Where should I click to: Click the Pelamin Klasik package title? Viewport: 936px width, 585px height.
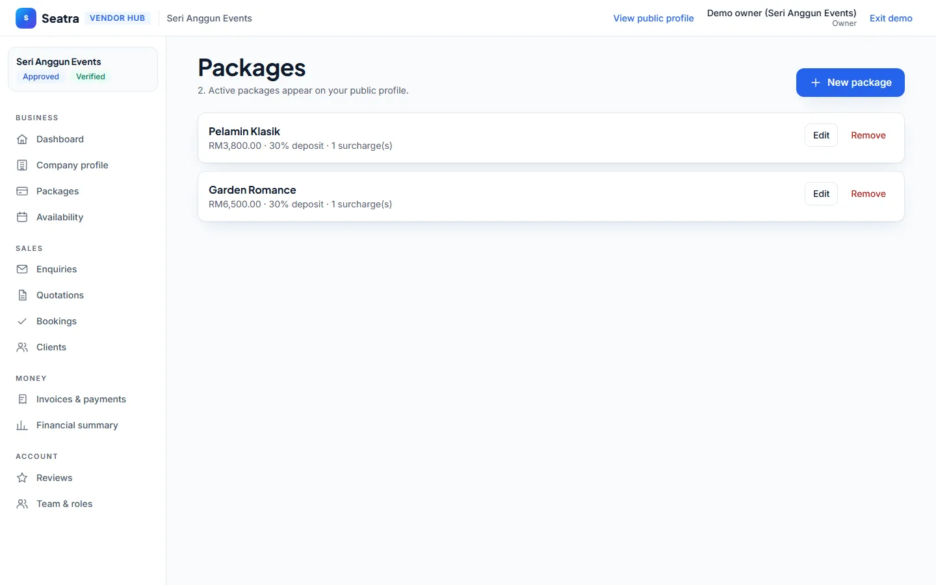tap(244, 131)
